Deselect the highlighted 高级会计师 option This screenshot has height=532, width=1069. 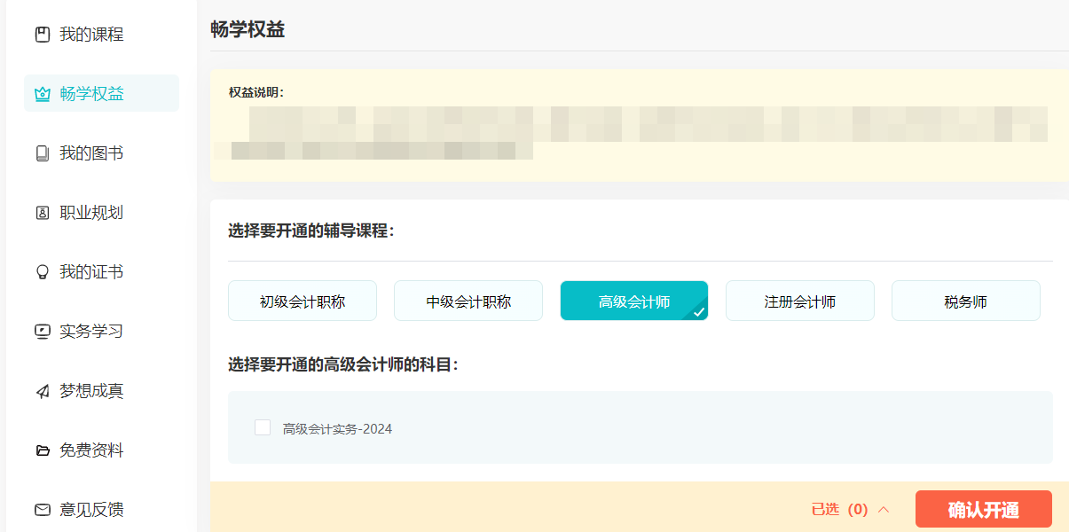click(633, 301)
